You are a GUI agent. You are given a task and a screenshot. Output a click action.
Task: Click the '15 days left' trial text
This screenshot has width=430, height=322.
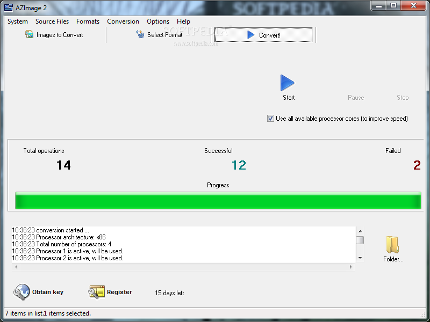[x=169, y=292]
